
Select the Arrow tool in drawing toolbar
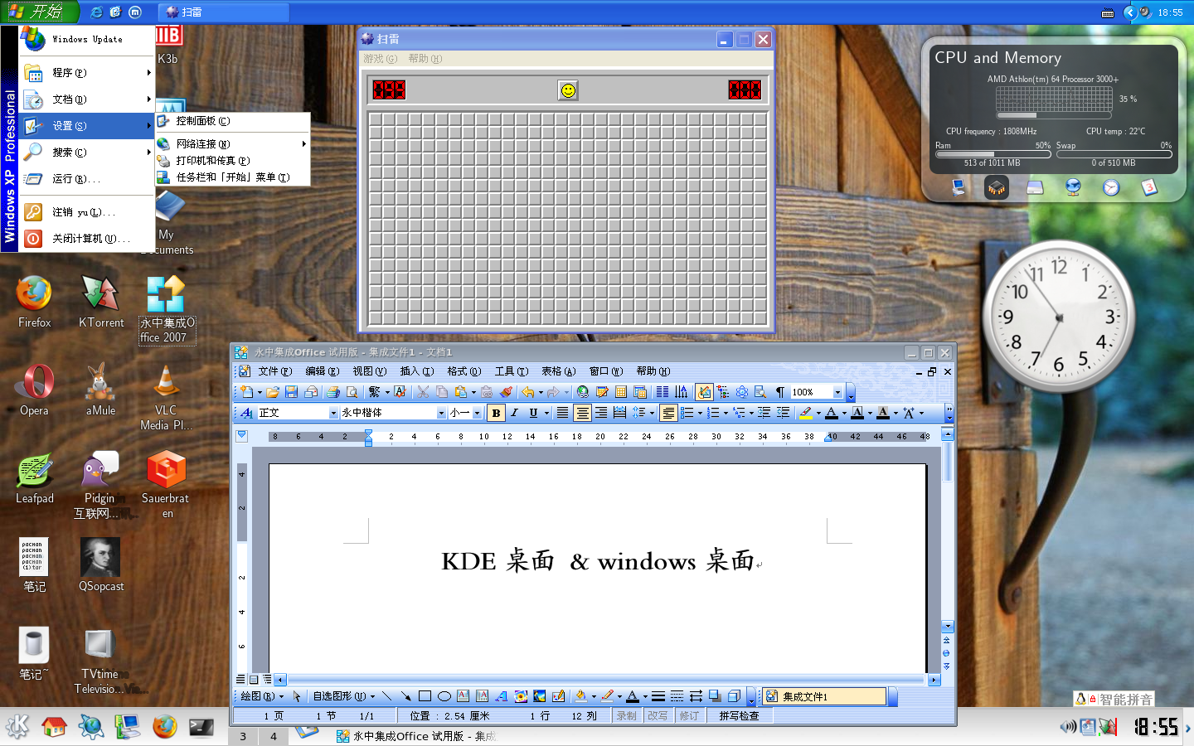click(x=405, y=696)
